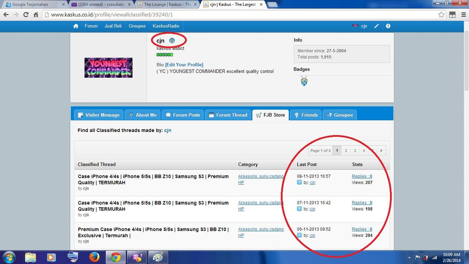
Task: Open media player from taskbar
Action: (x=51, y=257)
